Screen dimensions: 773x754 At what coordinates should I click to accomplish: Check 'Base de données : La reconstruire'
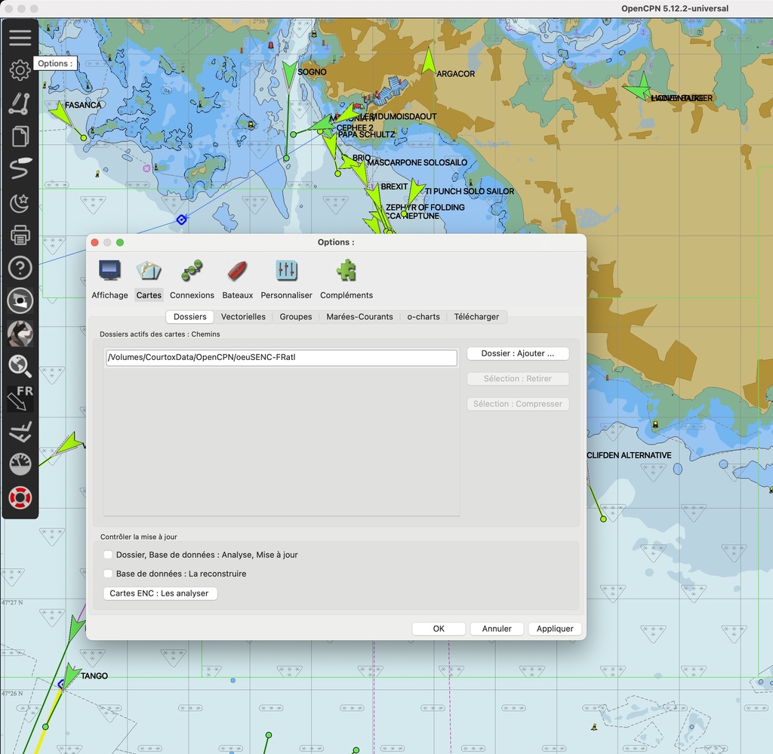(108, 574)
